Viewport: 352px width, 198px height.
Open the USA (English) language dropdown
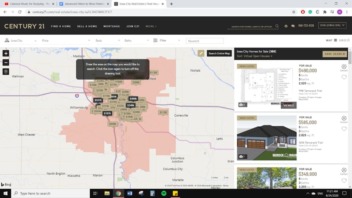point(332,26)
